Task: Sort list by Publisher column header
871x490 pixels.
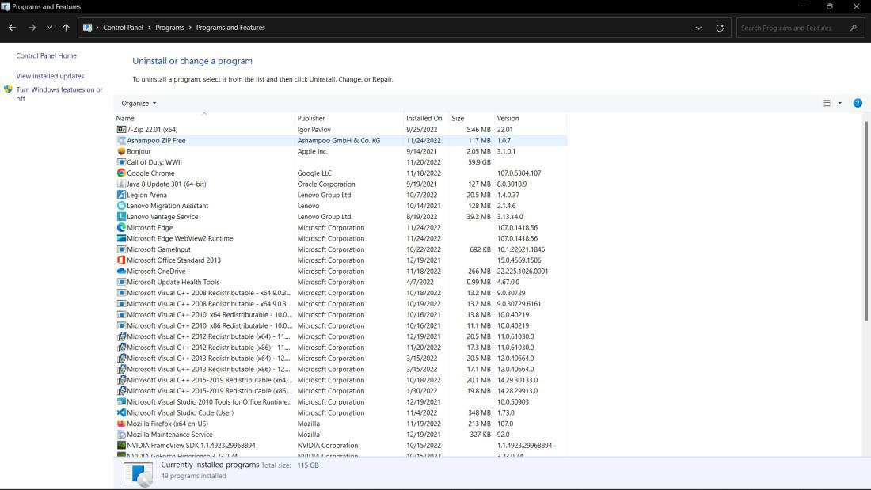Action: (349, 118)
